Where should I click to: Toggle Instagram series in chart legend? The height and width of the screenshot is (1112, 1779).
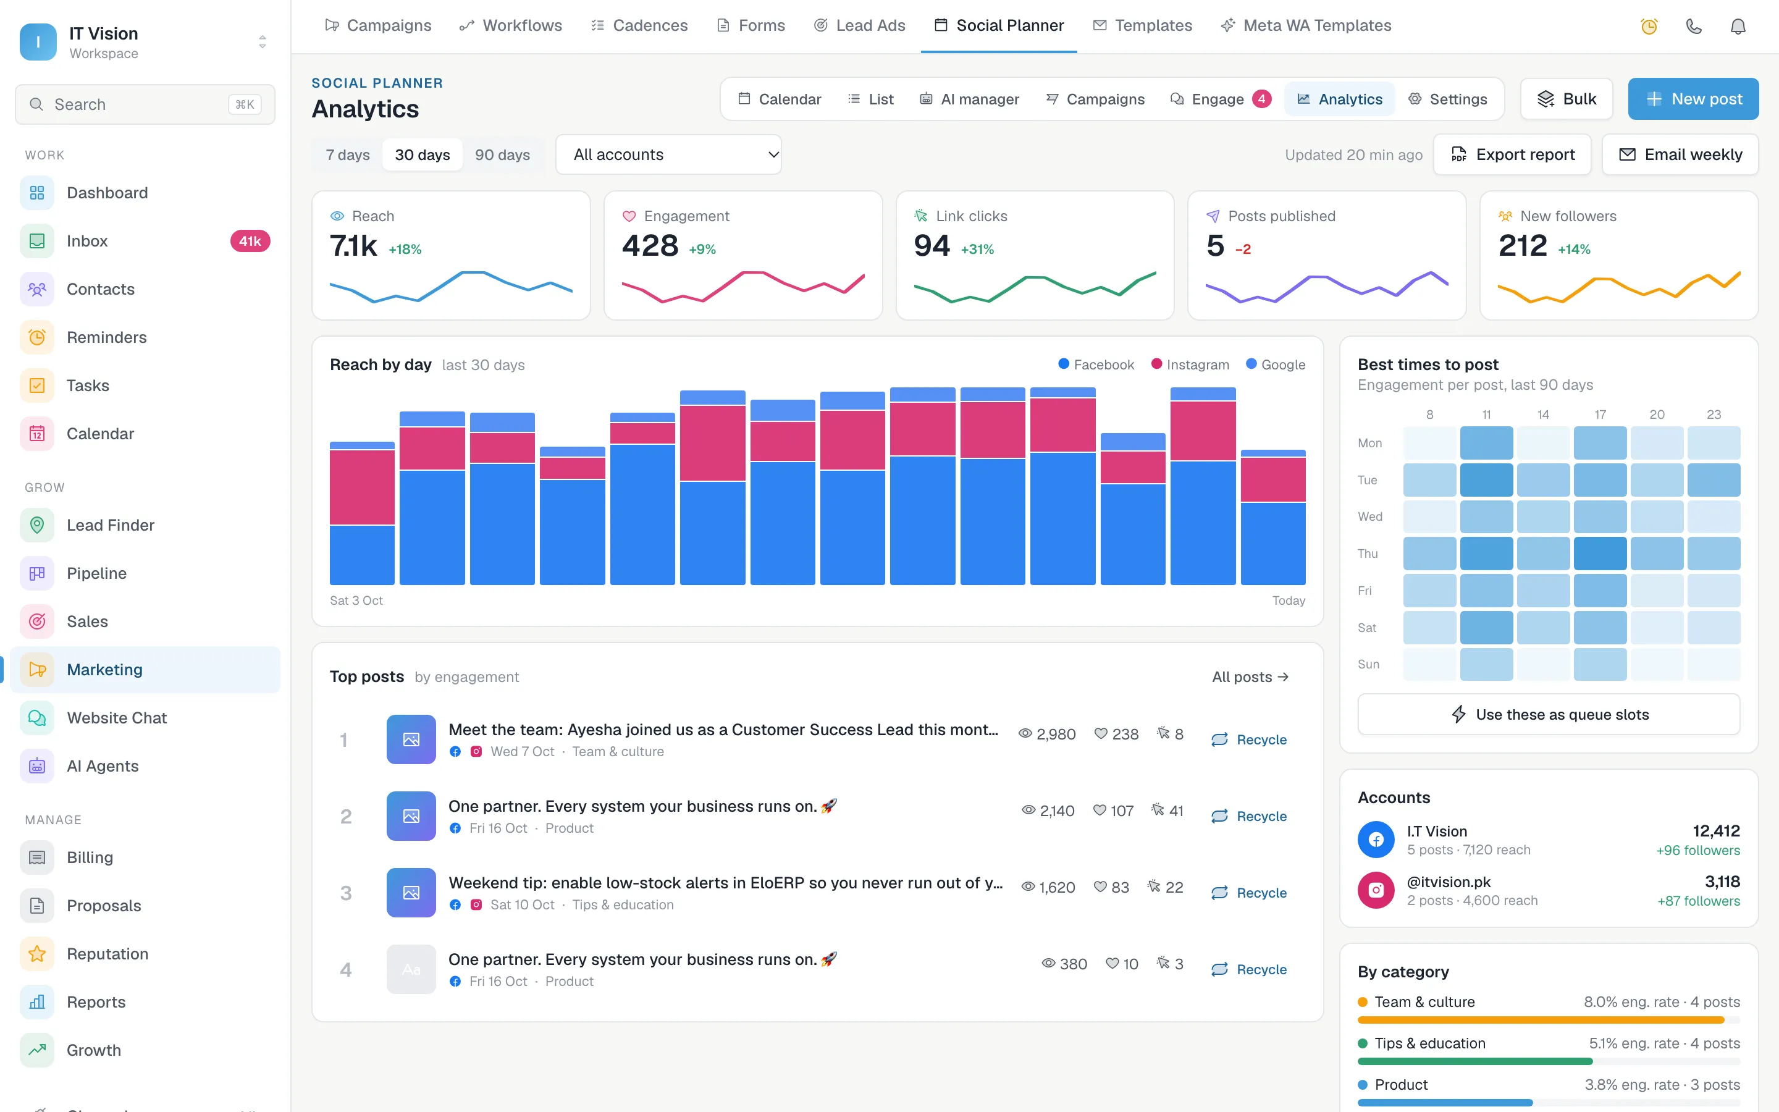pos(1190,364)
